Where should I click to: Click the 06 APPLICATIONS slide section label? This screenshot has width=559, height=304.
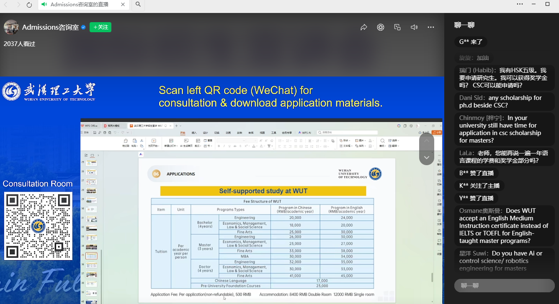tap(173, 174)
